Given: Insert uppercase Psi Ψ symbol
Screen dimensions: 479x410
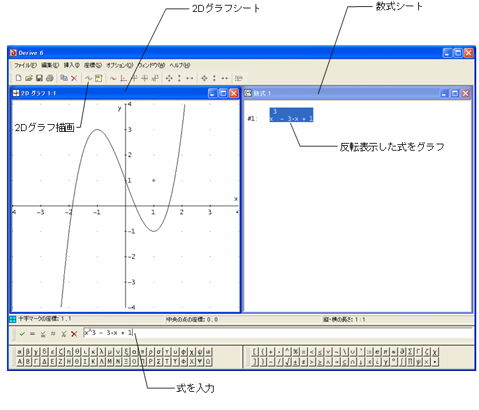Looking at the screenshot, I should (x=200, y=362).
